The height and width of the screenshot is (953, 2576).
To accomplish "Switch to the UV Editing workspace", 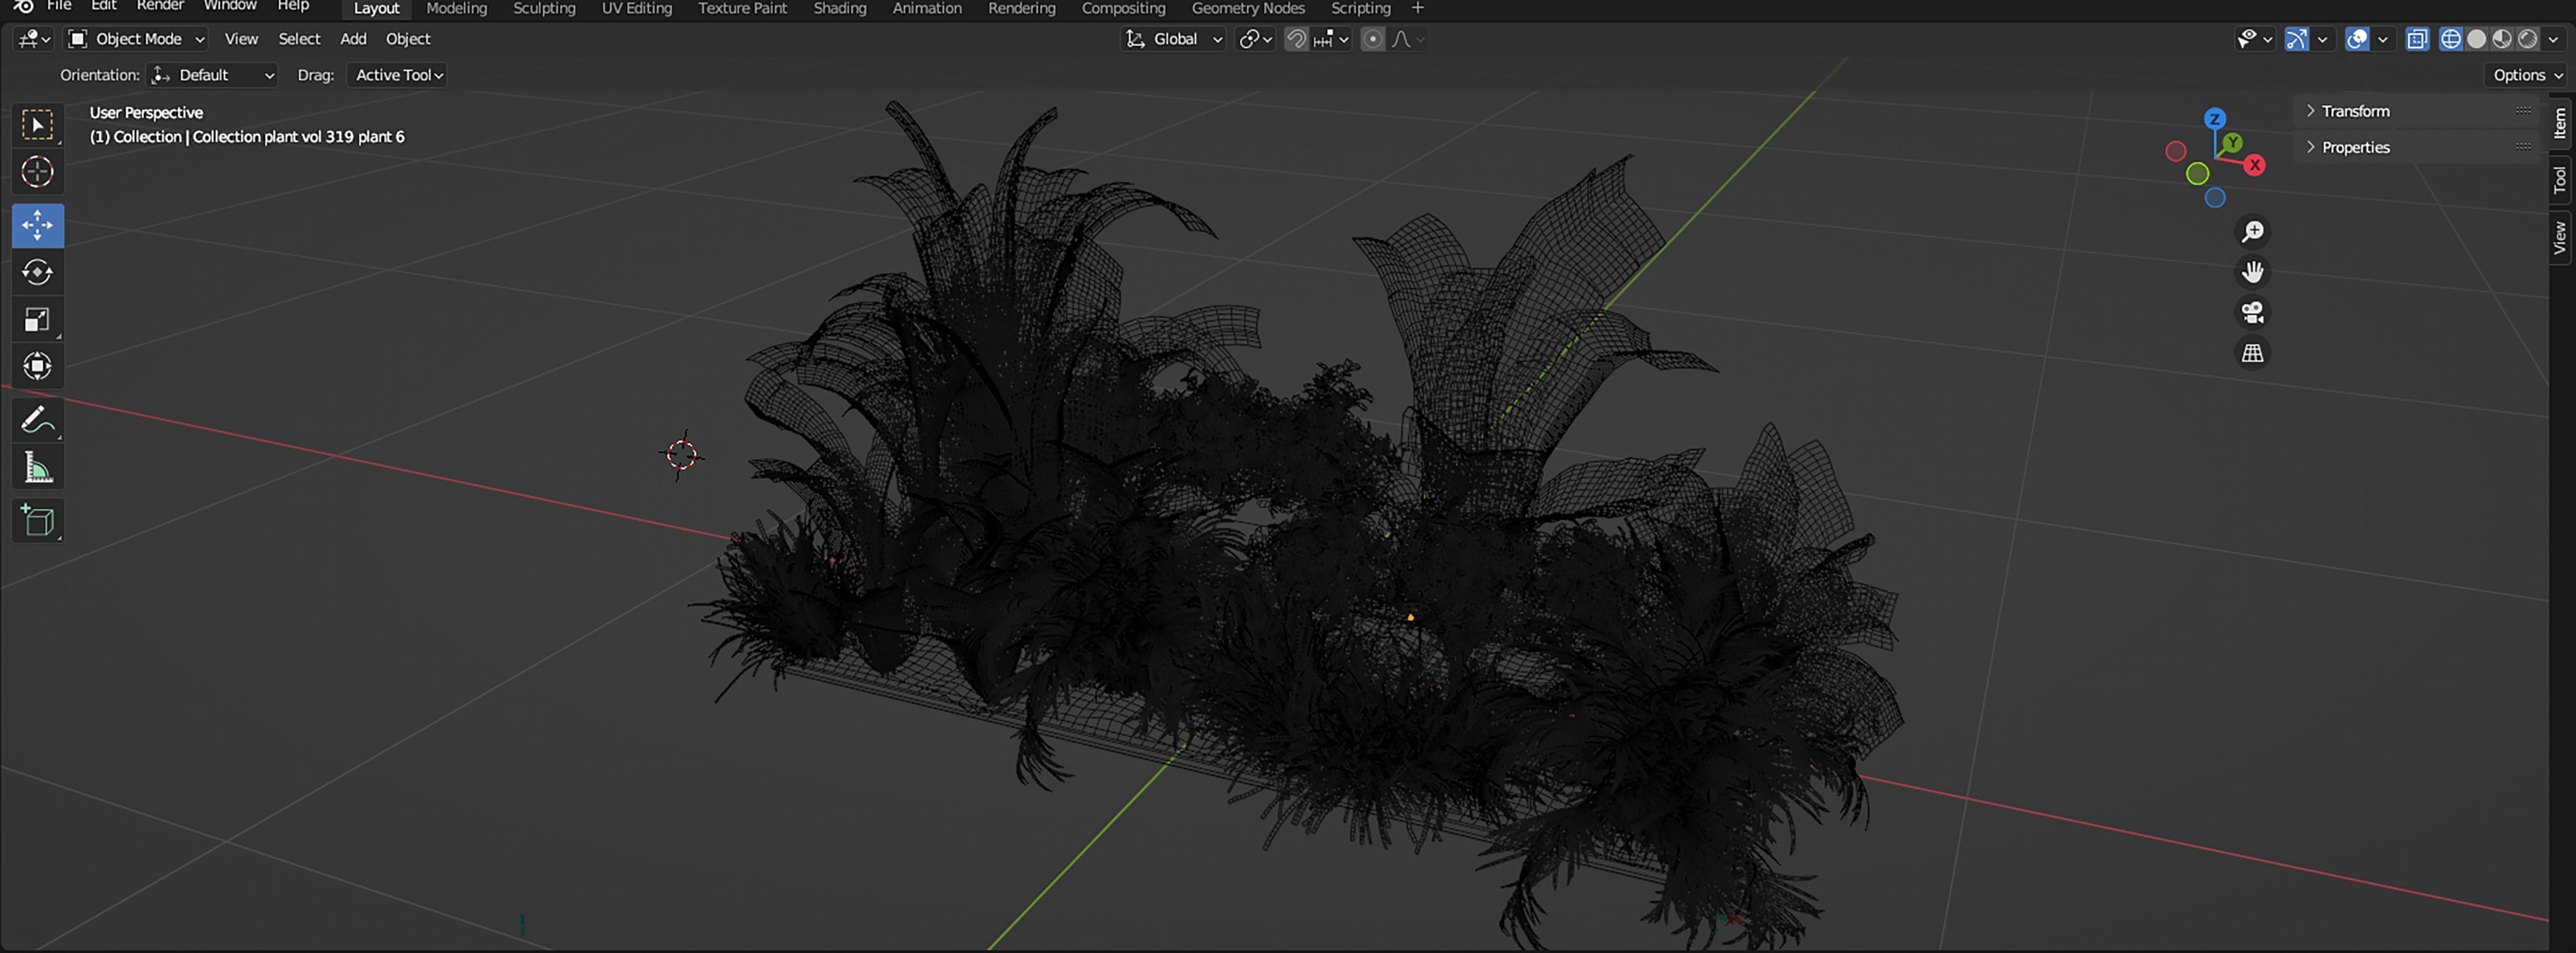I will tap(636, 8).
